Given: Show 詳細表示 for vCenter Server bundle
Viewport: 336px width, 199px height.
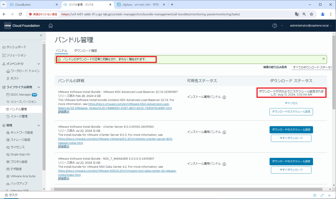Looking at the screenshot, I should point(64,146).
